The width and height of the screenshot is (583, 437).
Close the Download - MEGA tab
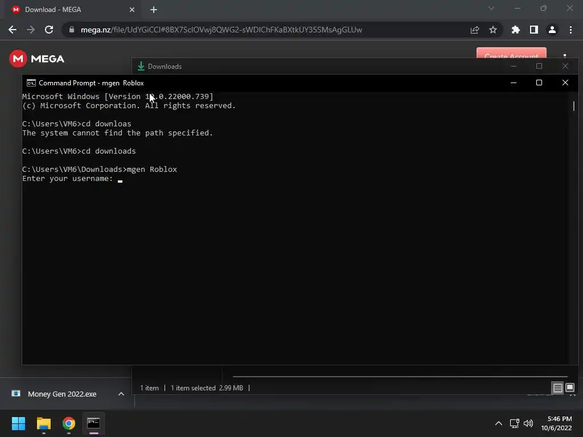pyautogui.click(x=132, y=10)
